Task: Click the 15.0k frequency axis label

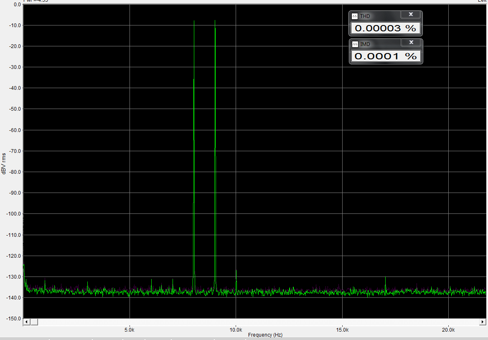Action: click(342, 330)
